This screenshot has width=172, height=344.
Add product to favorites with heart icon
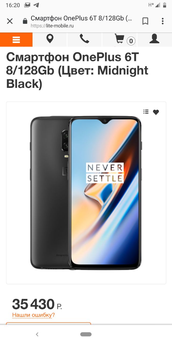coord(156,112)
